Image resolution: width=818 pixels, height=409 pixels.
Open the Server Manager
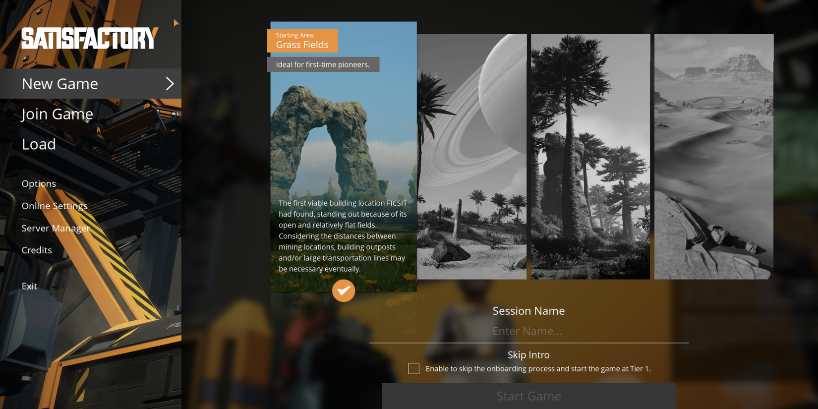(x=56, y=228)
